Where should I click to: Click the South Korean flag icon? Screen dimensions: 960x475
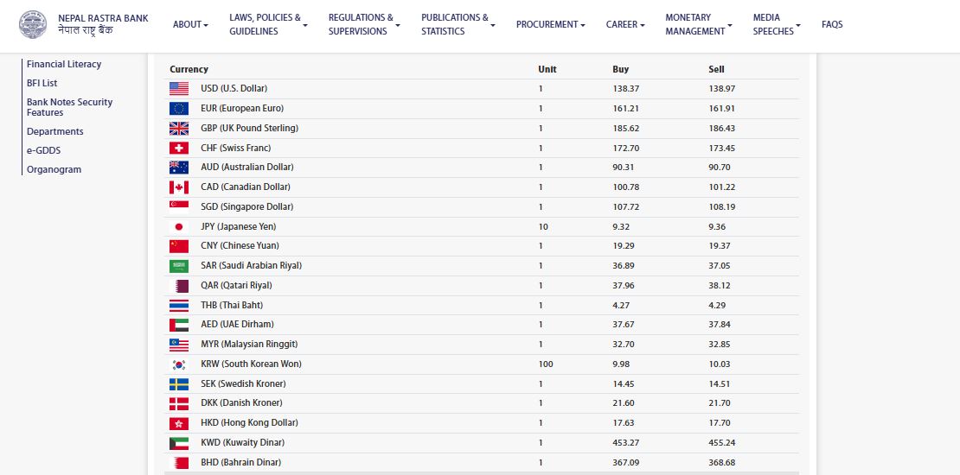[179, 364]
